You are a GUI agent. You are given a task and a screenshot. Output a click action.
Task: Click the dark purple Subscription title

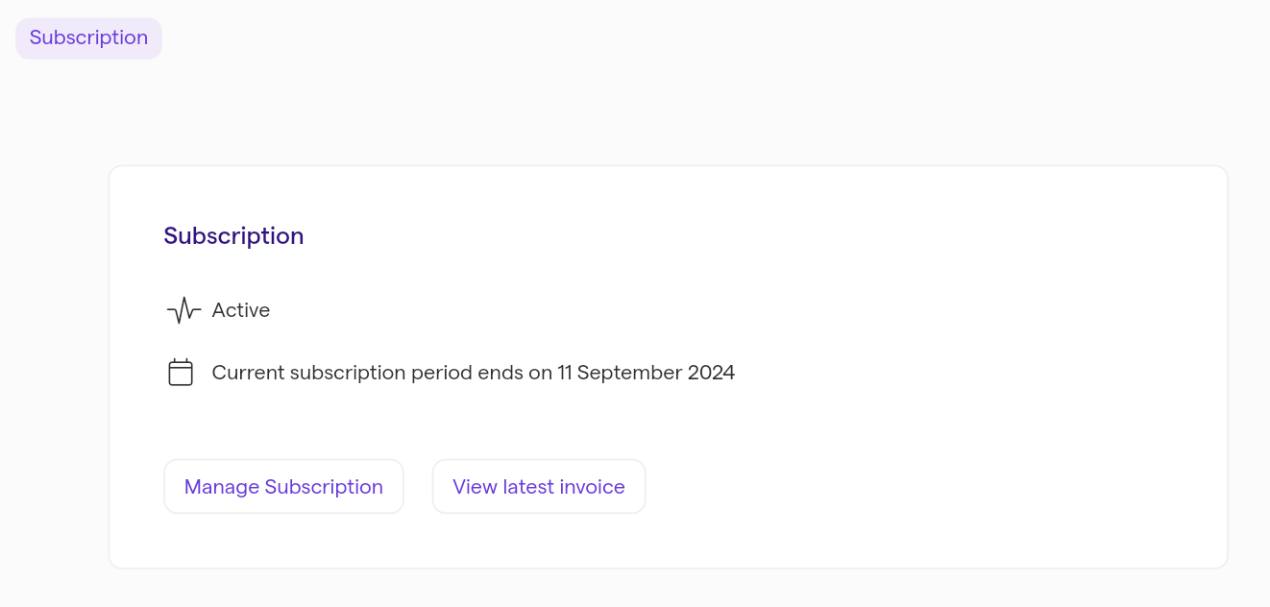pos(233,236)
